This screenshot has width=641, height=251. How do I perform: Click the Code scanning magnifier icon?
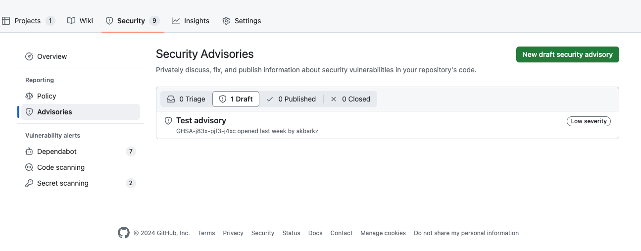29,167
